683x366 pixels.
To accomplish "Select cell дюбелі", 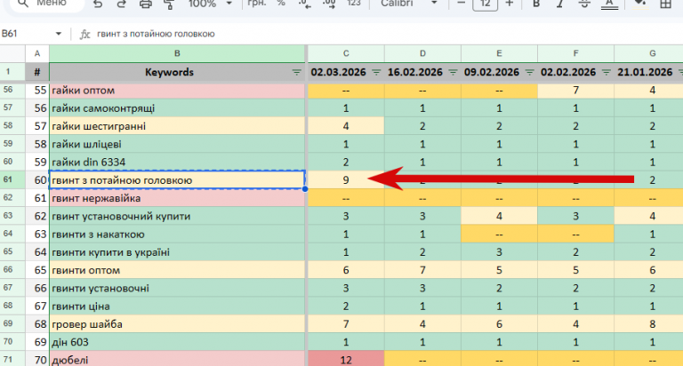I will click(x=177, y=360).
